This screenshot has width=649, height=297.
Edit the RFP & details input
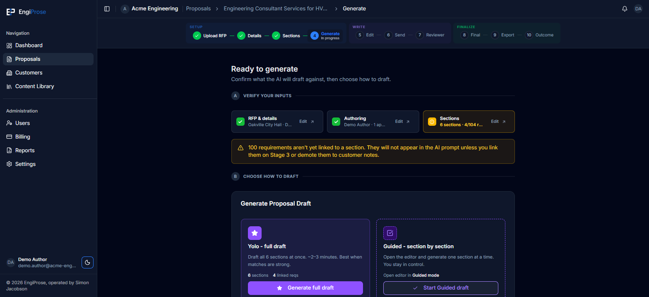307,122
